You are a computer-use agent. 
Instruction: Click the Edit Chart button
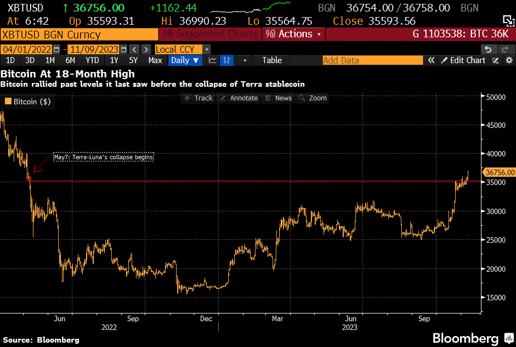point(463,60)
